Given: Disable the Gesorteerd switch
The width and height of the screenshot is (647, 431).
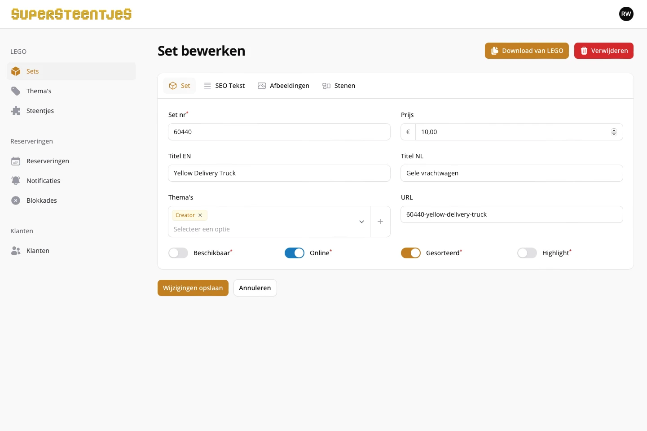Looking at the screenshot, I should (x=411, y=253).
